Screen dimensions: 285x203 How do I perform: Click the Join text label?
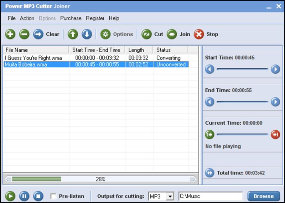click(x=185, y=34)
